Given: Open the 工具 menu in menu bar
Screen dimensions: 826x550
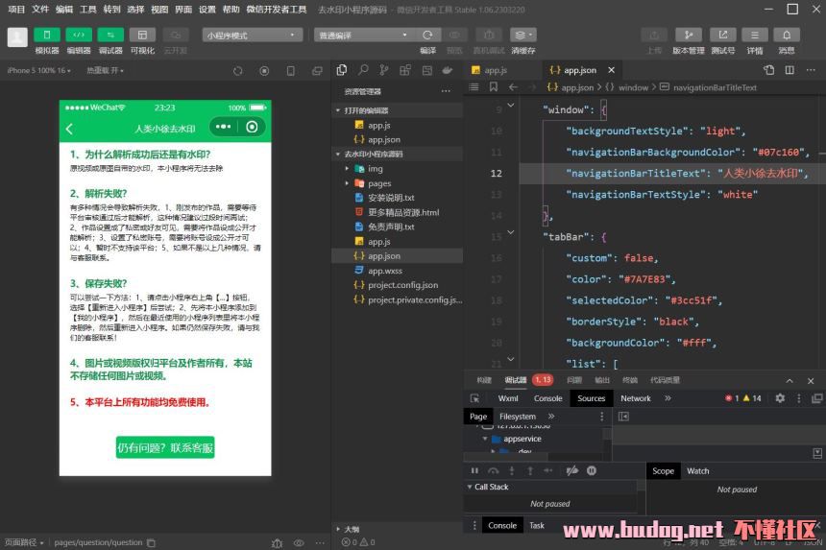Looking at the screenshot, I should [88, 9].
